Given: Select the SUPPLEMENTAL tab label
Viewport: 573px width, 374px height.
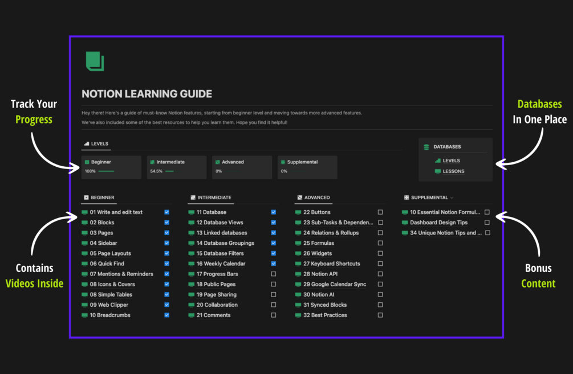Looking at the screenshot, I should click(429, 198).
